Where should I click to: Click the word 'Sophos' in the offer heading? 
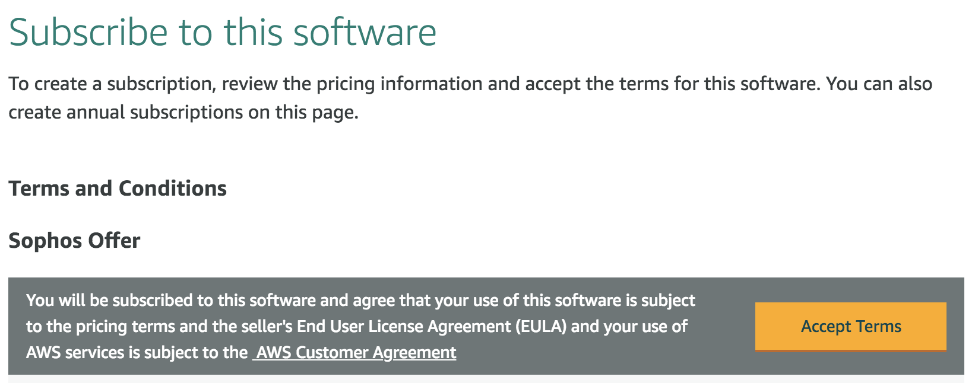point(45,241)
